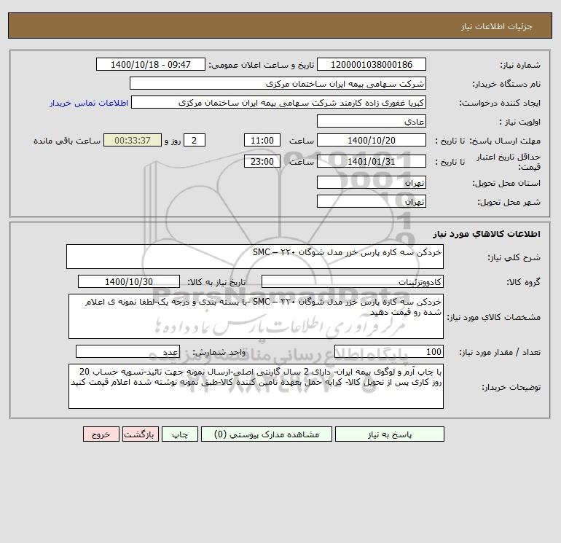Screen dimensions: 561x543
Task: Click the price validity date 1401/01/31
Action: point(372,161)
